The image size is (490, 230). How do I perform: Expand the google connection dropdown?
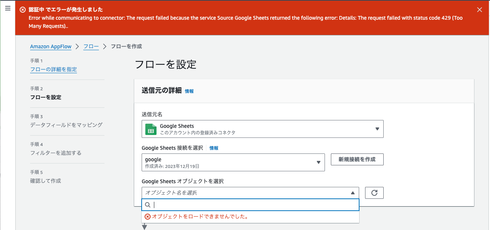click(x=233, y=162)
